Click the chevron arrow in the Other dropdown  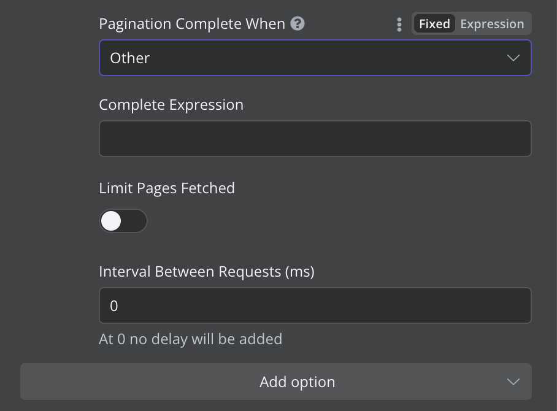point(513,58)
